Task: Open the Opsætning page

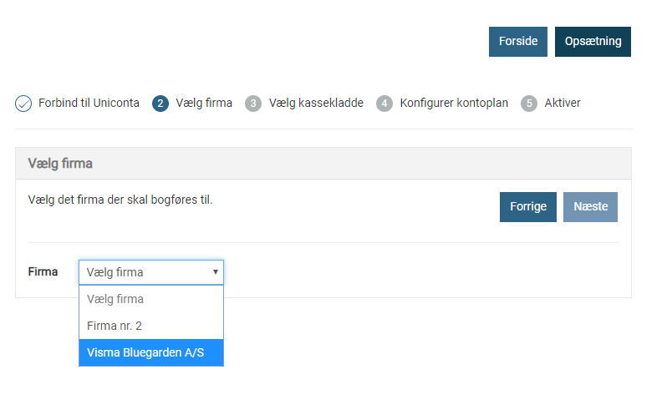Action: 593,42
